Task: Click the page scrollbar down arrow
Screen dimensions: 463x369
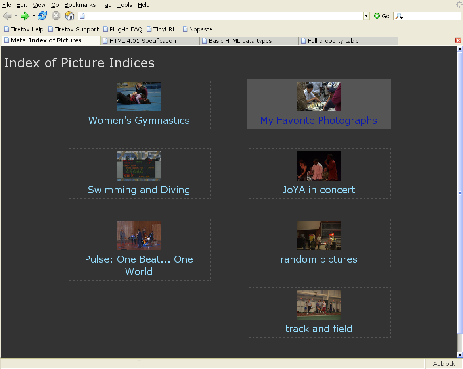Action: point(460,355)
